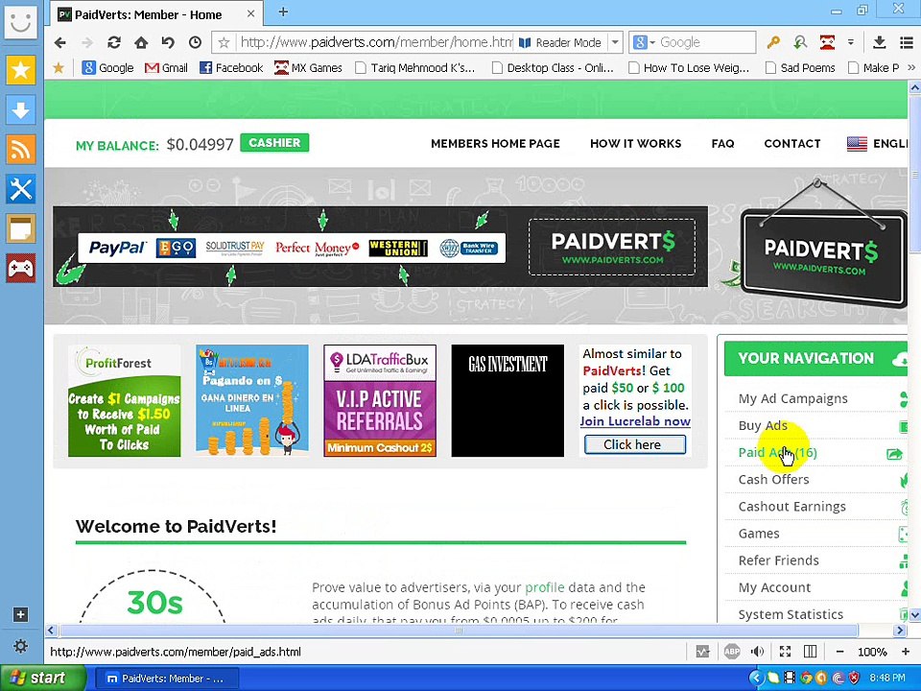This screenshot has width=921, height=691.
Task: Go back with the browser back arrow
Action: 59,42
